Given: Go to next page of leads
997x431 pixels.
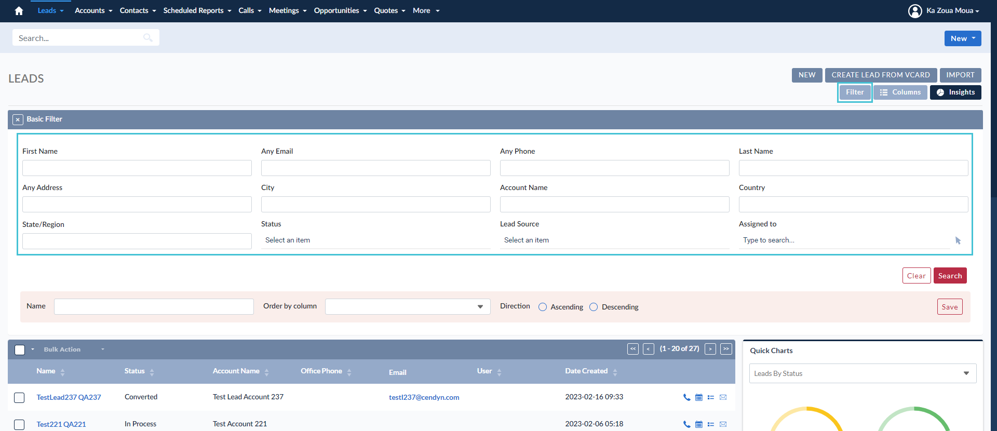Looking at the screenshot, I should (710, 349).
